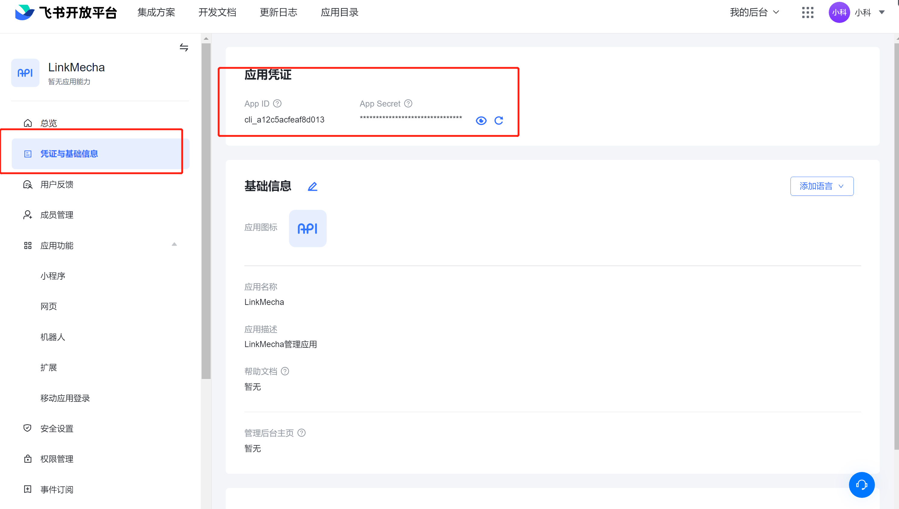Open the 应用目录 menu item
Image resolution: width=899 pixels, height=509 pixels.
coord(339,13)
